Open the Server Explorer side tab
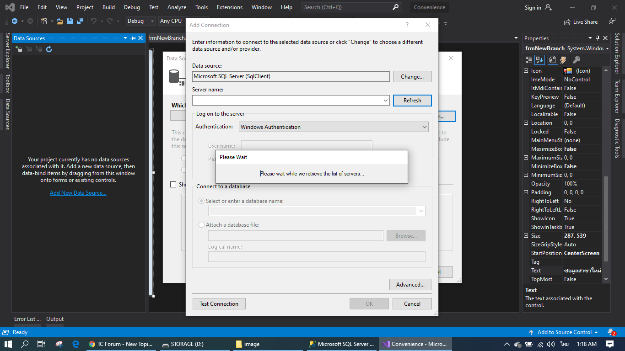Screen dimensions: 625x351 (x=7, y=51)
